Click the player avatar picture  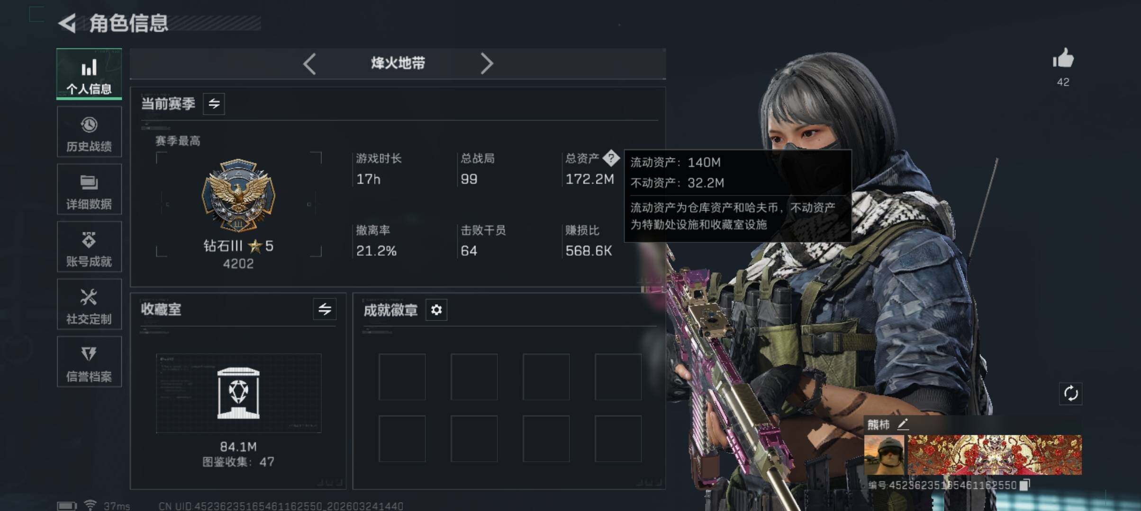[x=884, y=455]
